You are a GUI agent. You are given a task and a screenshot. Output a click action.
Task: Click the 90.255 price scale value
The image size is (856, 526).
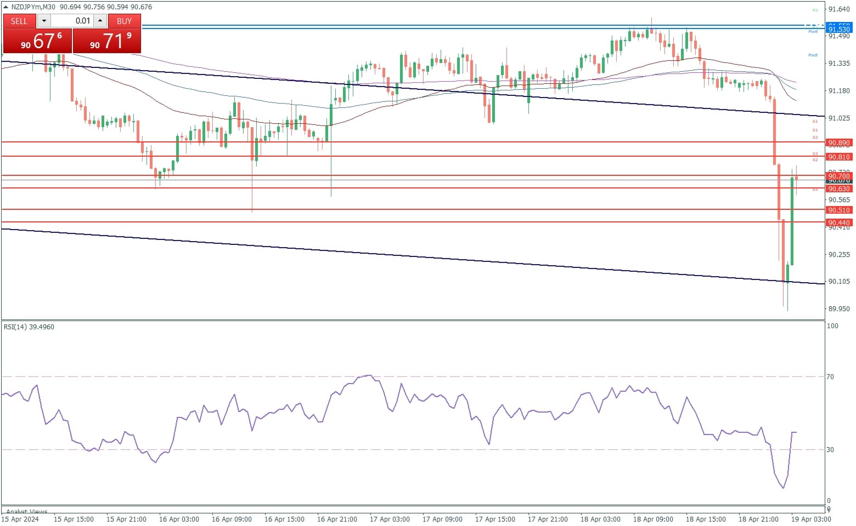tap(839, 254)
